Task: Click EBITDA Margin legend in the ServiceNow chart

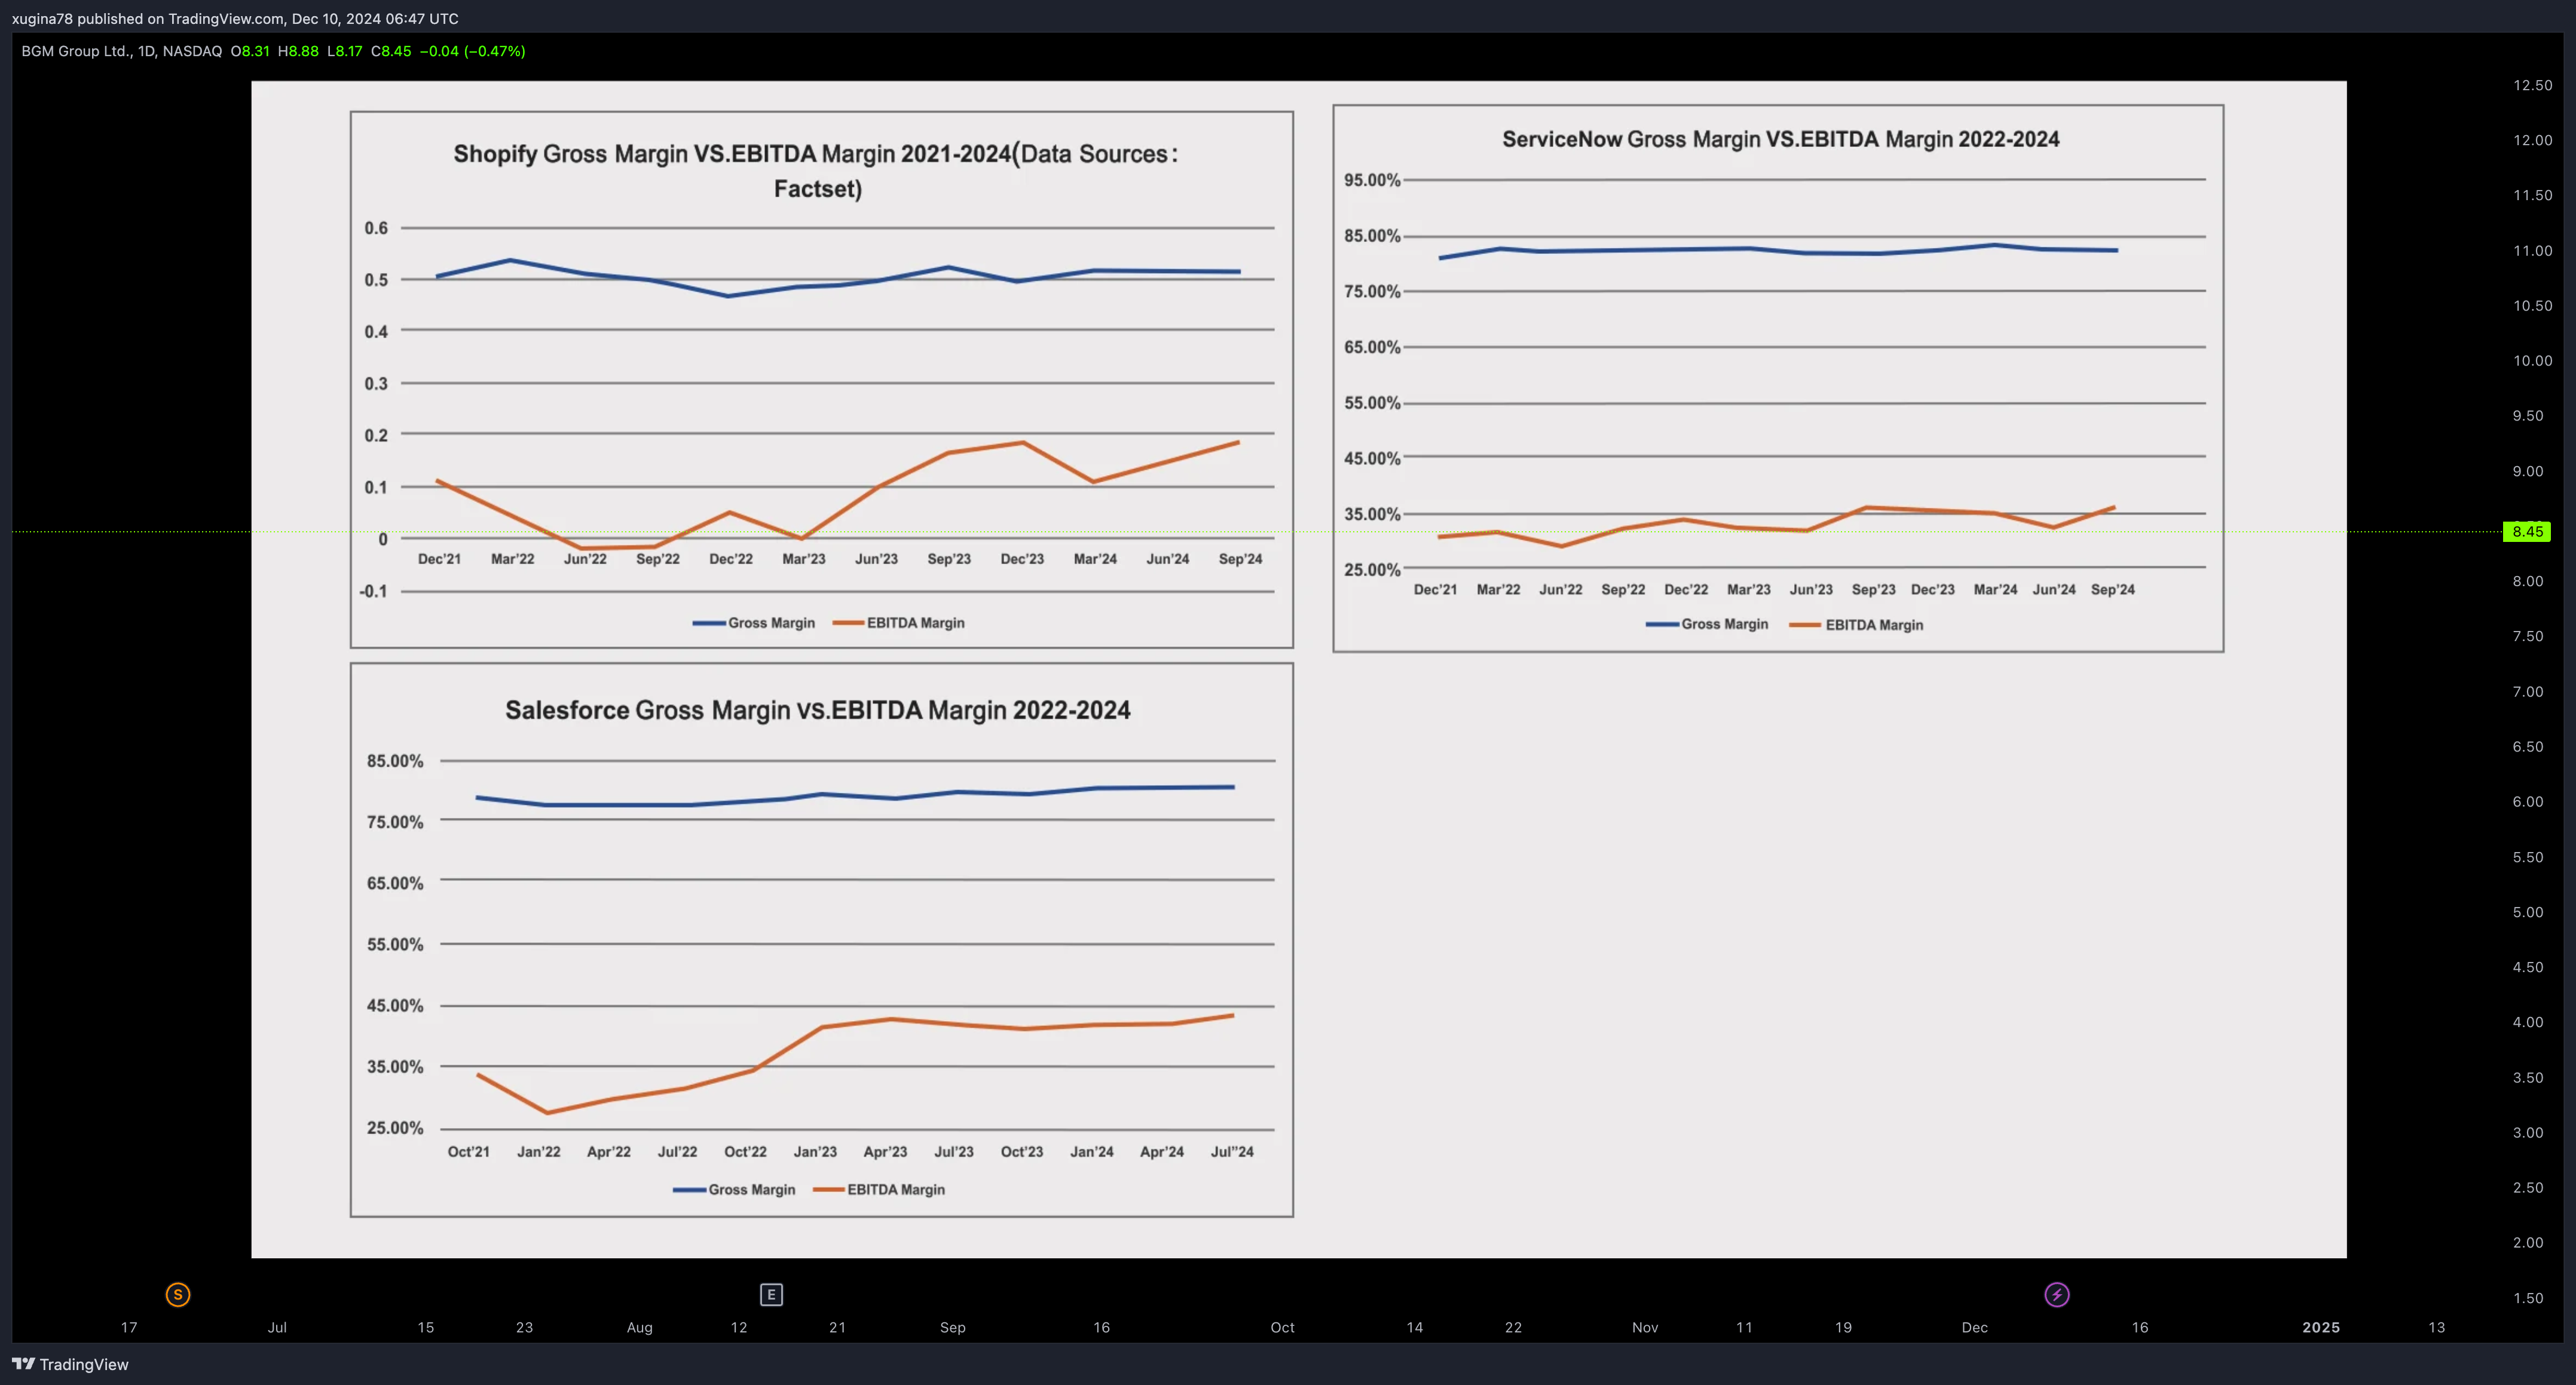Action: pos(1856,625)
